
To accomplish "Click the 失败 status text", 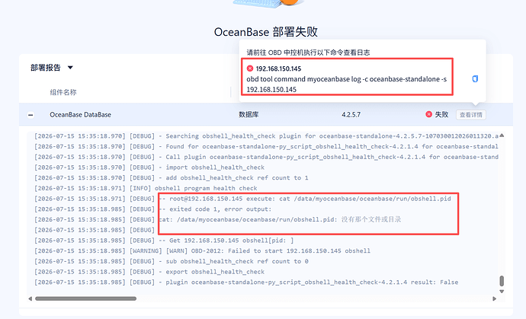I will point(441,115).
